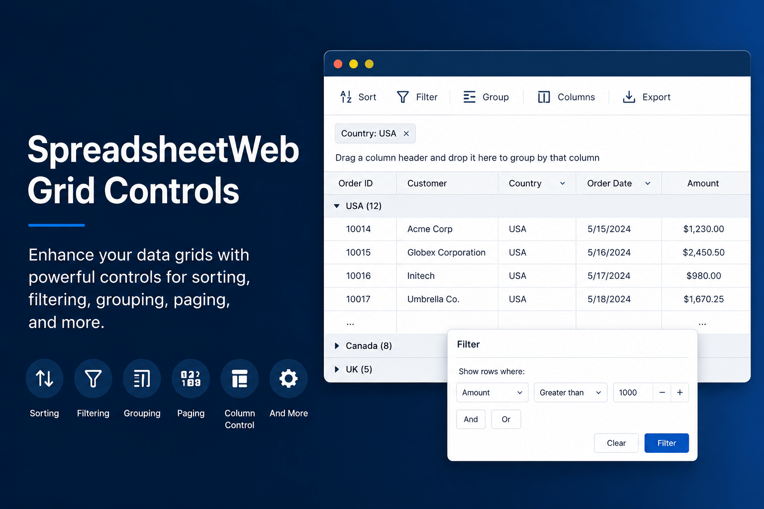
Task: Select the Filtering funnel feature icon
Action: point(93,379)
